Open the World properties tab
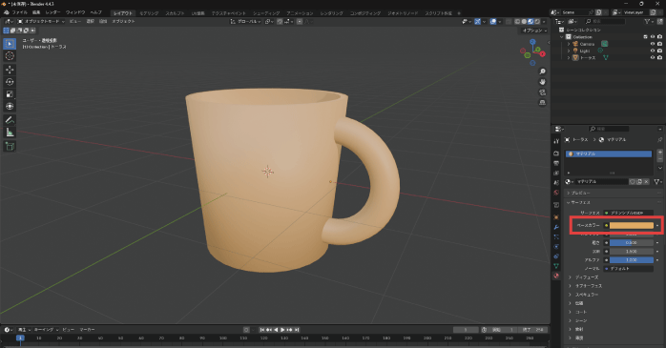The image size is (666, 348). tap(556, 193)
